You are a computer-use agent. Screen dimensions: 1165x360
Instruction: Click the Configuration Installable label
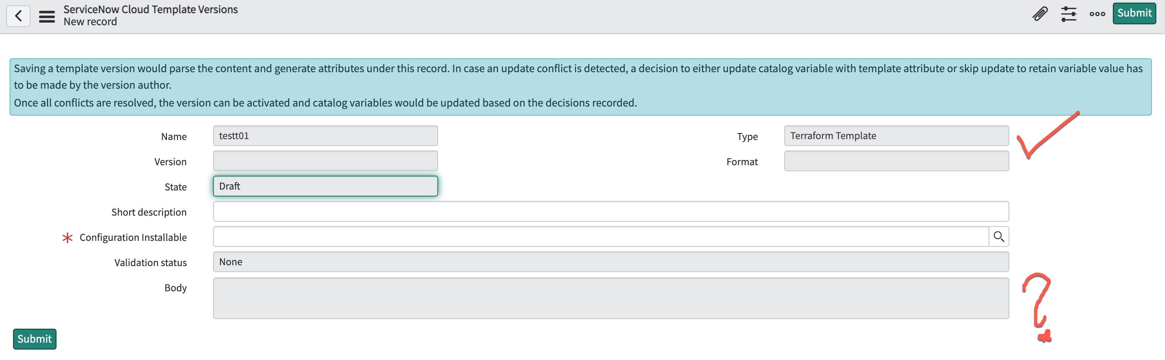tap(133, 237)
